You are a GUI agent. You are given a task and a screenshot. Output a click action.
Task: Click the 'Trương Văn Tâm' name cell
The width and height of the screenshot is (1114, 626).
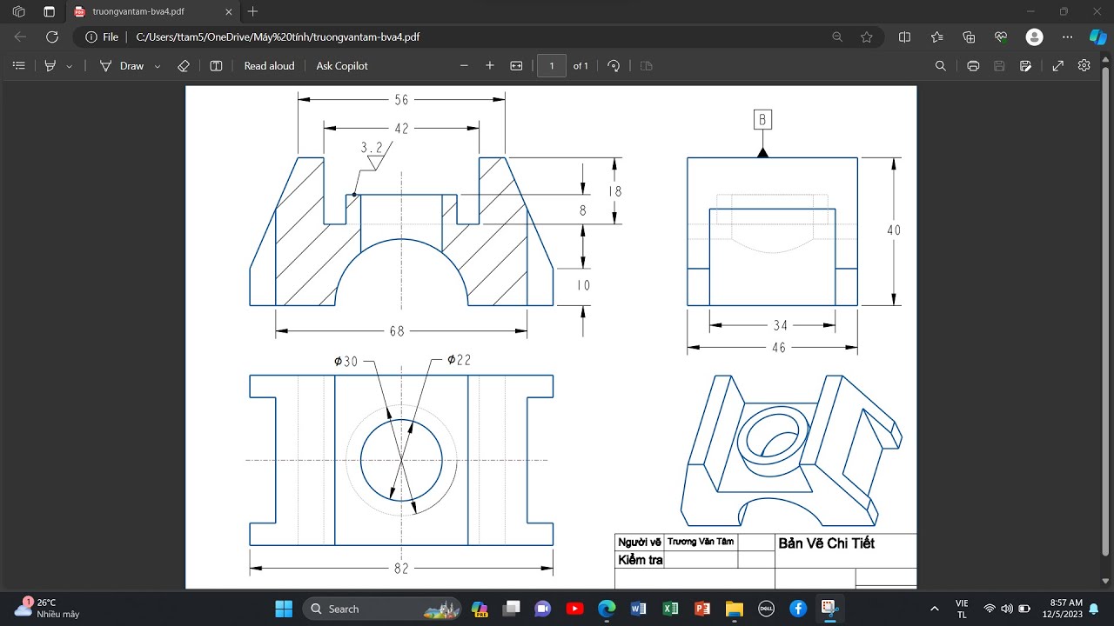tap(701, 542)
